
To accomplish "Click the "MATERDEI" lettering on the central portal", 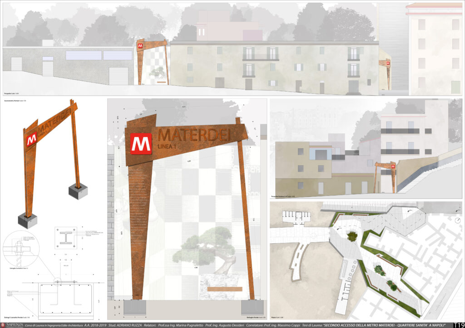I will 194,135.
